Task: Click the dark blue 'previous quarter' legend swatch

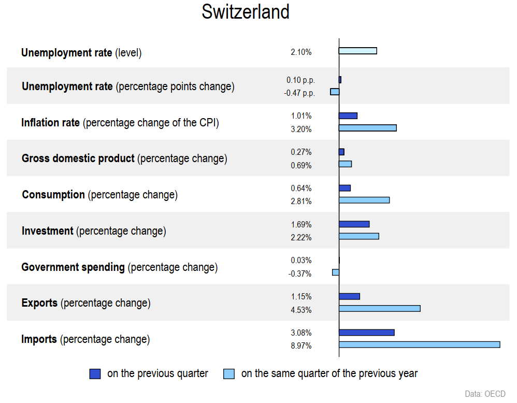Action: [x=95, y=373]
